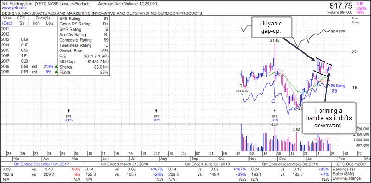The width and height of the screenshot is (371, 183).
Task: Select the Composite Rating 89 row
Action: point(84,40)
